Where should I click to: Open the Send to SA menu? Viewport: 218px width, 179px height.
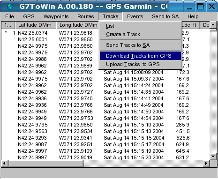click(x=165, y=16)
